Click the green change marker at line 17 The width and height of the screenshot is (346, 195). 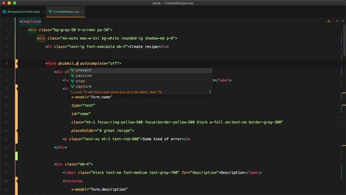click(x=16, y=156)
